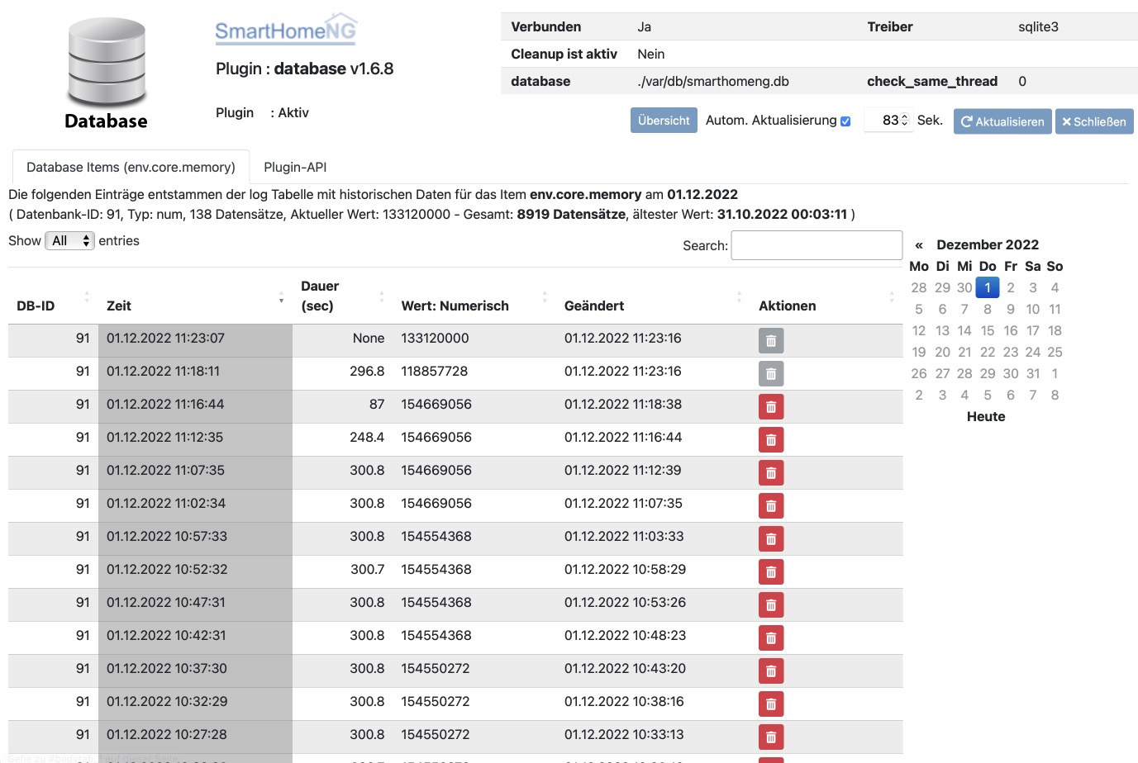
Task: Click Geändert value 01.12.2022 10:33:13
Action: coord(624,734)
